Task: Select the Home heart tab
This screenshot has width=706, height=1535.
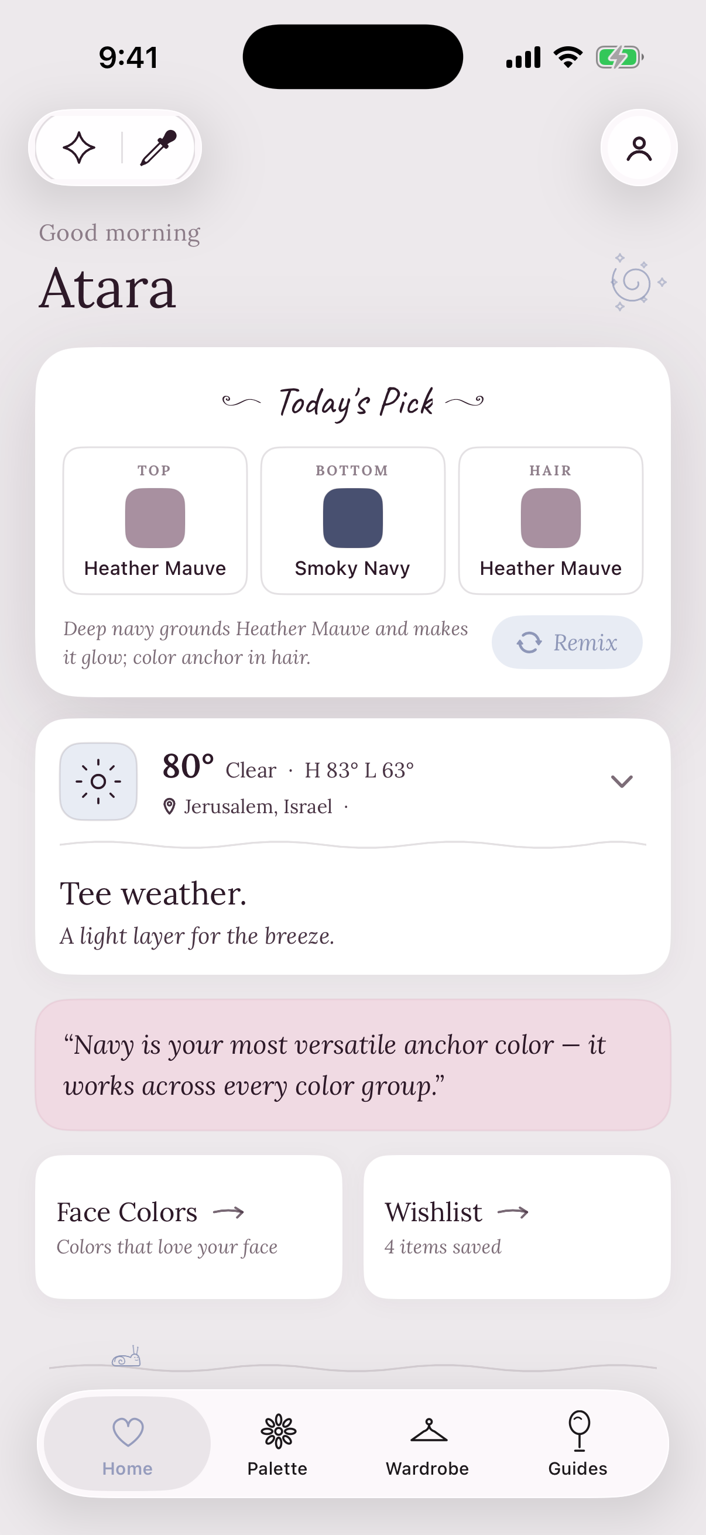Action: point(128,1444)
